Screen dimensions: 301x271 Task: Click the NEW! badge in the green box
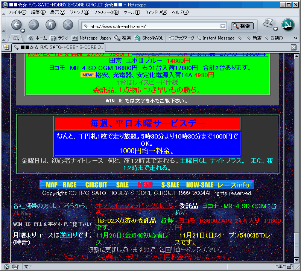click(88, 75)
